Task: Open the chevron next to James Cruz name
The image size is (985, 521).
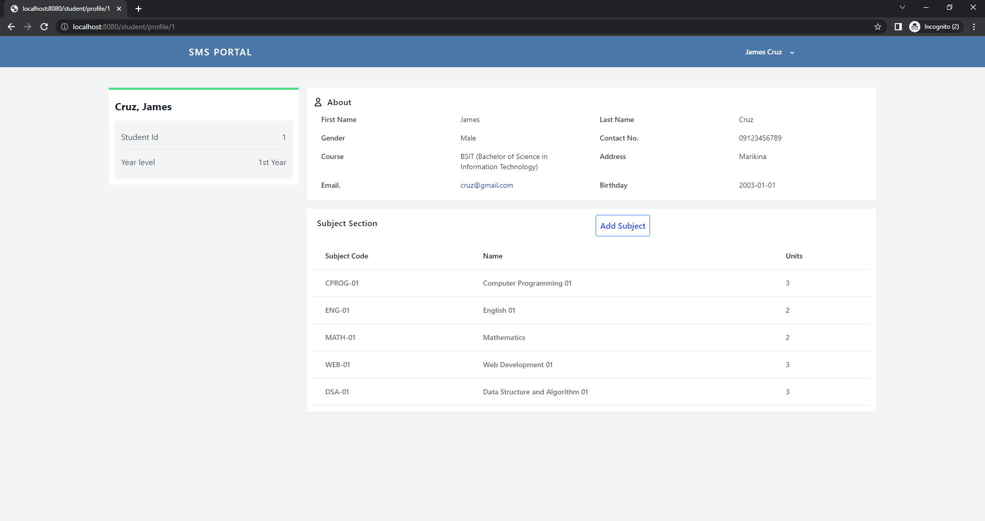Action: coord(792,52)
